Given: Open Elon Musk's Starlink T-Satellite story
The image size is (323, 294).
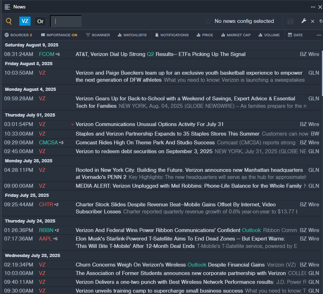Looking at the screenshot, I should (x=180, y=242).
